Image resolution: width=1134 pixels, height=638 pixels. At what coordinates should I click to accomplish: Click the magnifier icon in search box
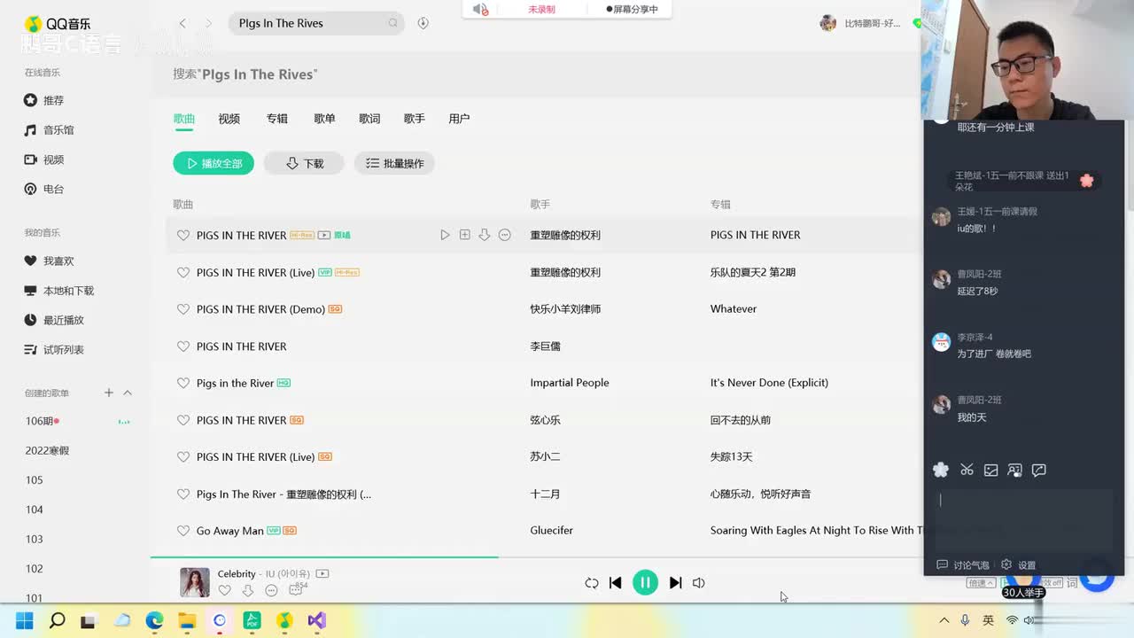[392, 23]
